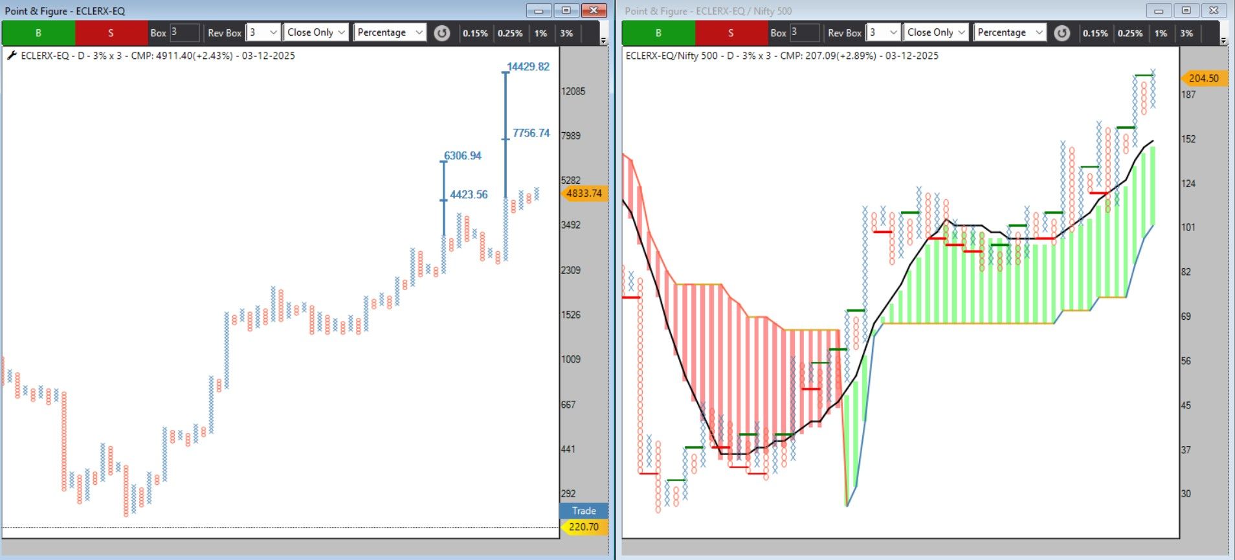Click the refresh icon in the Nifty 500 chart toolbar
This screenshot has width=1235, height=560.
tap(1062, 33)
